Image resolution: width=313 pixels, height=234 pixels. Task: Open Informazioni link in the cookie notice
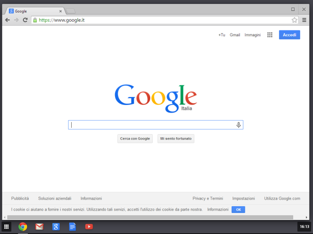point(218,209)
